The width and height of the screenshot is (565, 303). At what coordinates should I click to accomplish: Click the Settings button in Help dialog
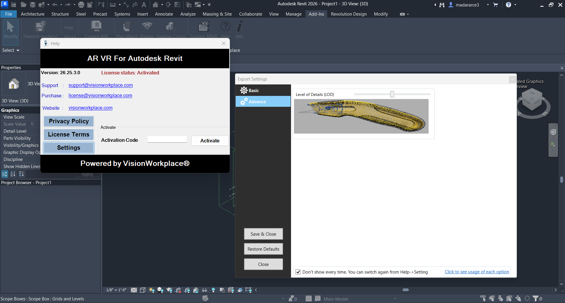(69, 148)
